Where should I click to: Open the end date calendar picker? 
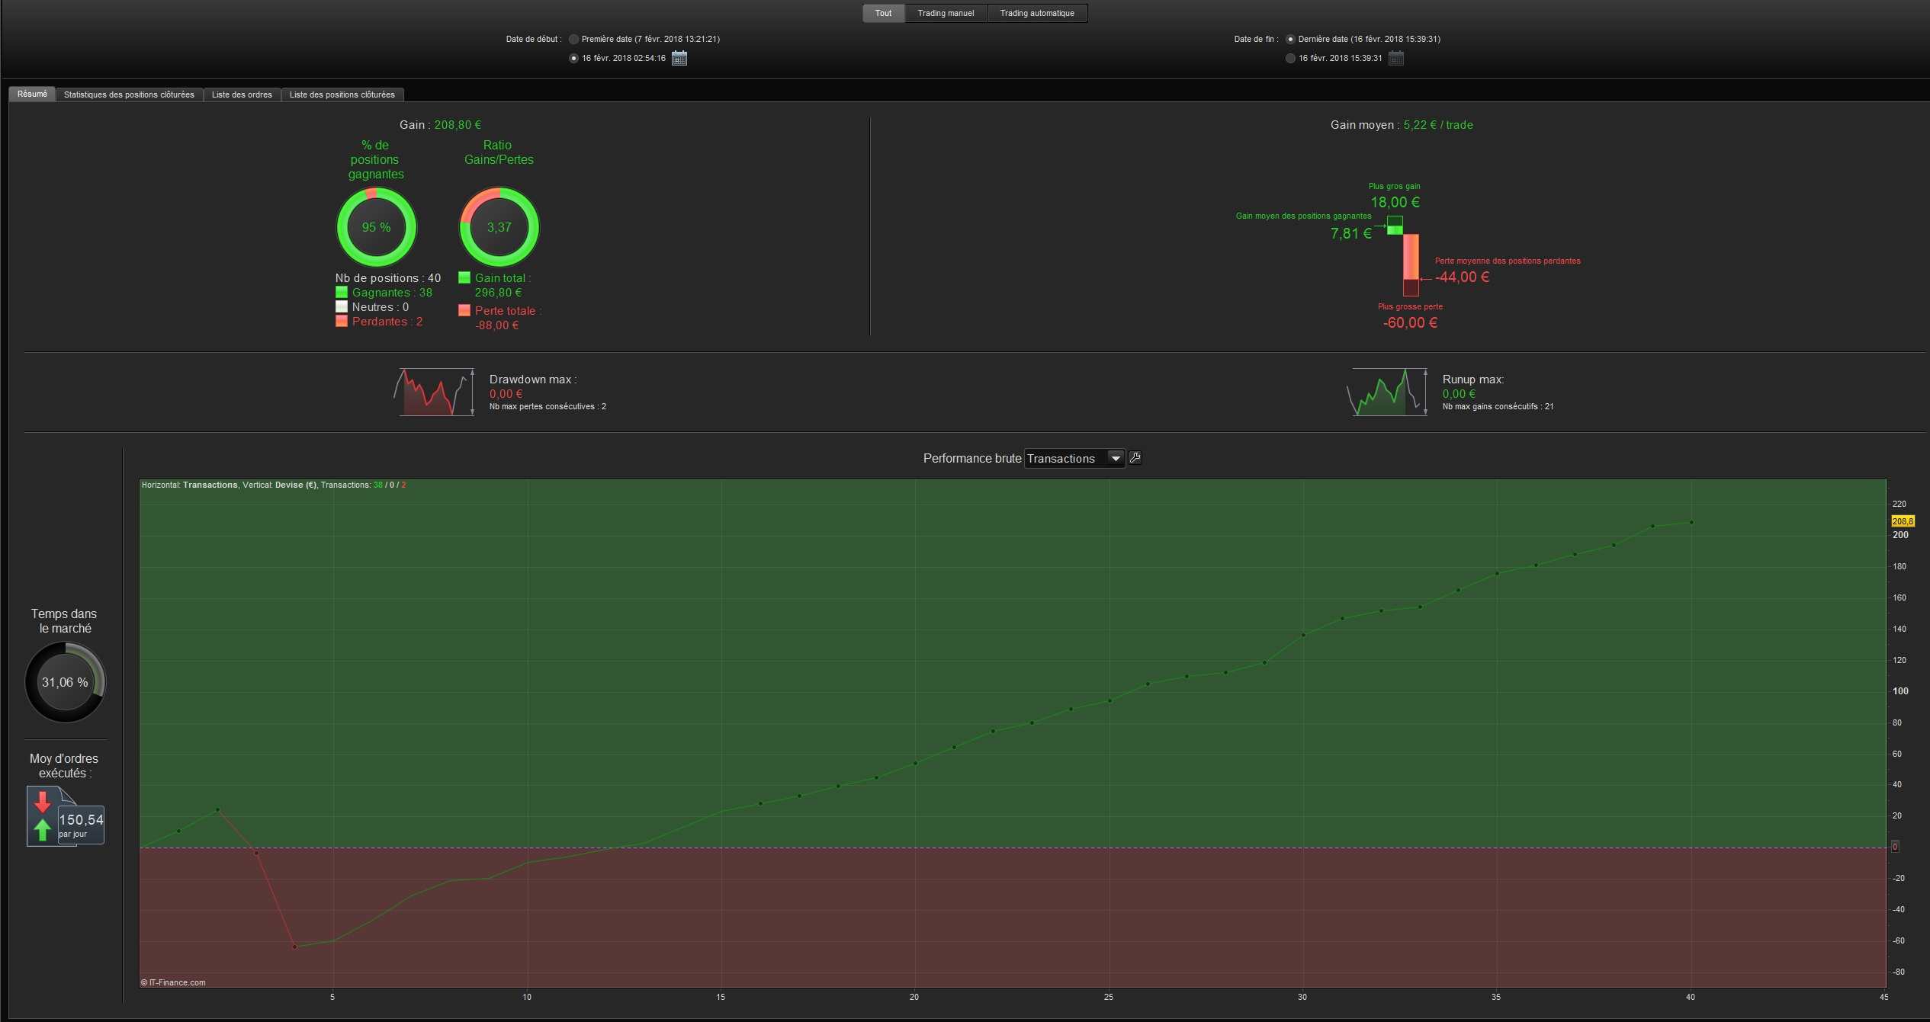(1395, 58)
